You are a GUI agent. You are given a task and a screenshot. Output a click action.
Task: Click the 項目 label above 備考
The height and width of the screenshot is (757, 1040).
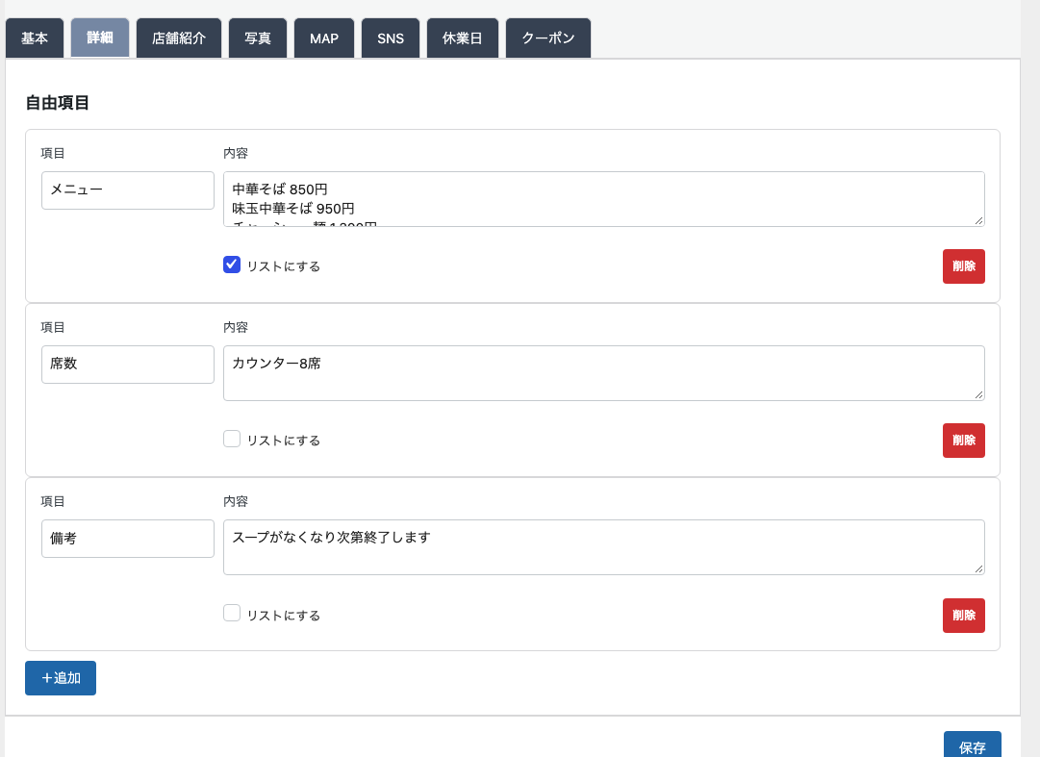click(x=52, y=502)
